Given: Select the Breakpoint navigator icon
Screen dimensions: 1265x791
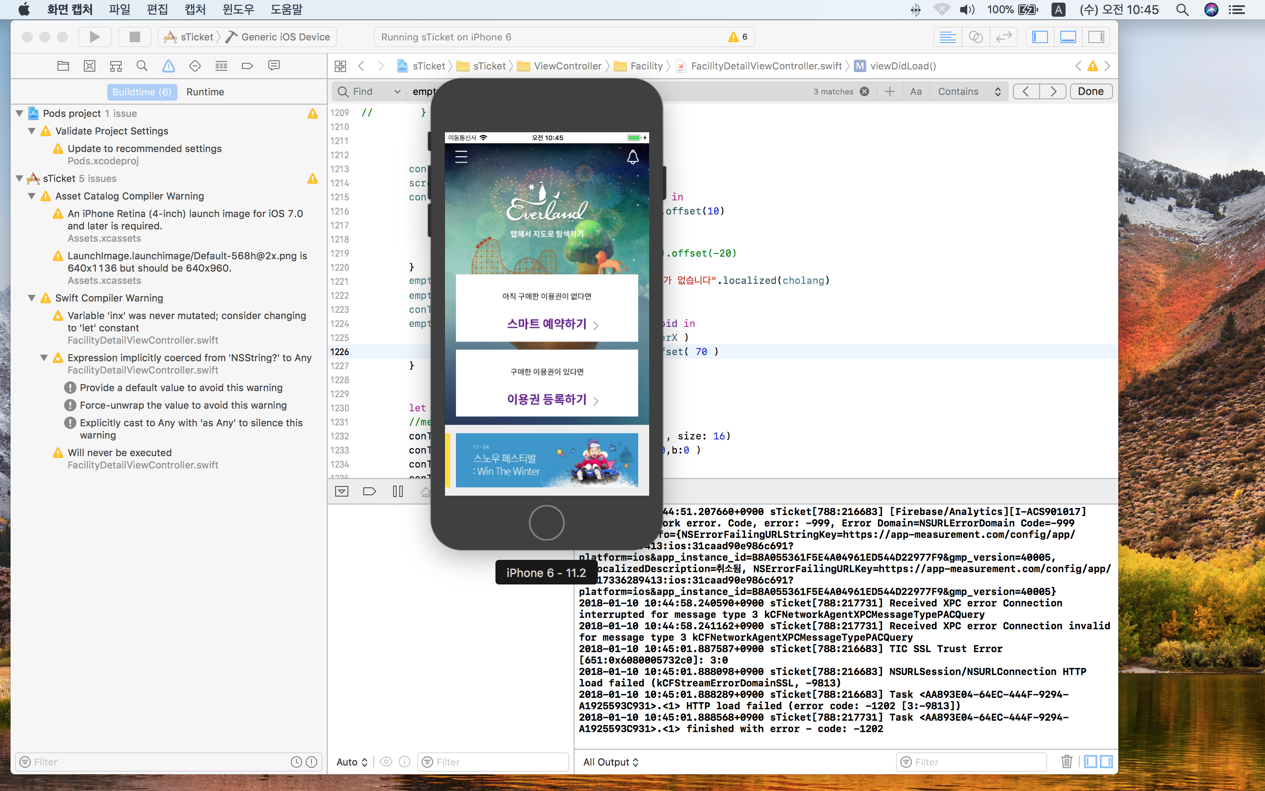Looking at the screenshot, I should tap(247, 66).
